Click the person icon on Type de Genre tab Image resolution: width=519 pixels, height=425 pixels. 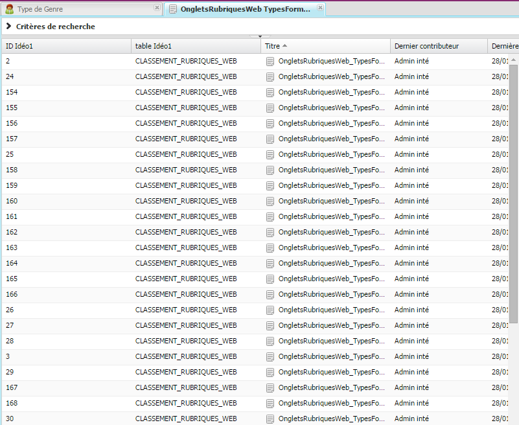(10, 9)
